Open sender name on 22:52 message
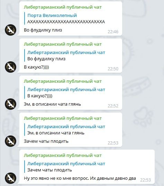This screenshot has height=186, width=164. click(63, 81)
